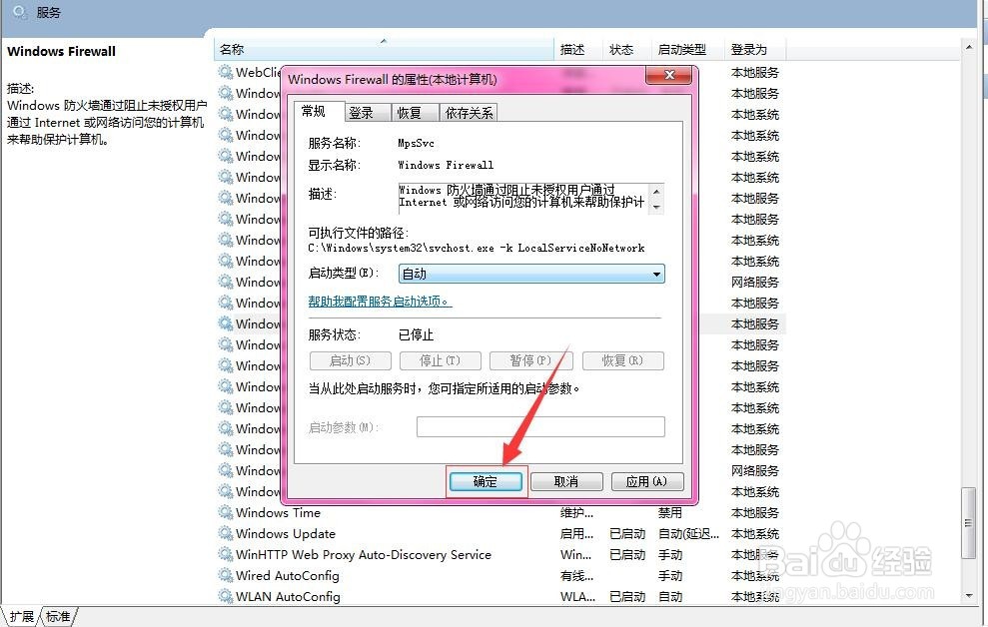The width and height of the screenshot is (988, 627).
Task: Click the services list scrollbar thumb
Action: (x=969, y=522)
